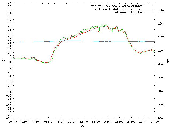Viewport: 171px width, 128px height.
Task: Click the 08:00 time axis label
Action: click(60, 122)
